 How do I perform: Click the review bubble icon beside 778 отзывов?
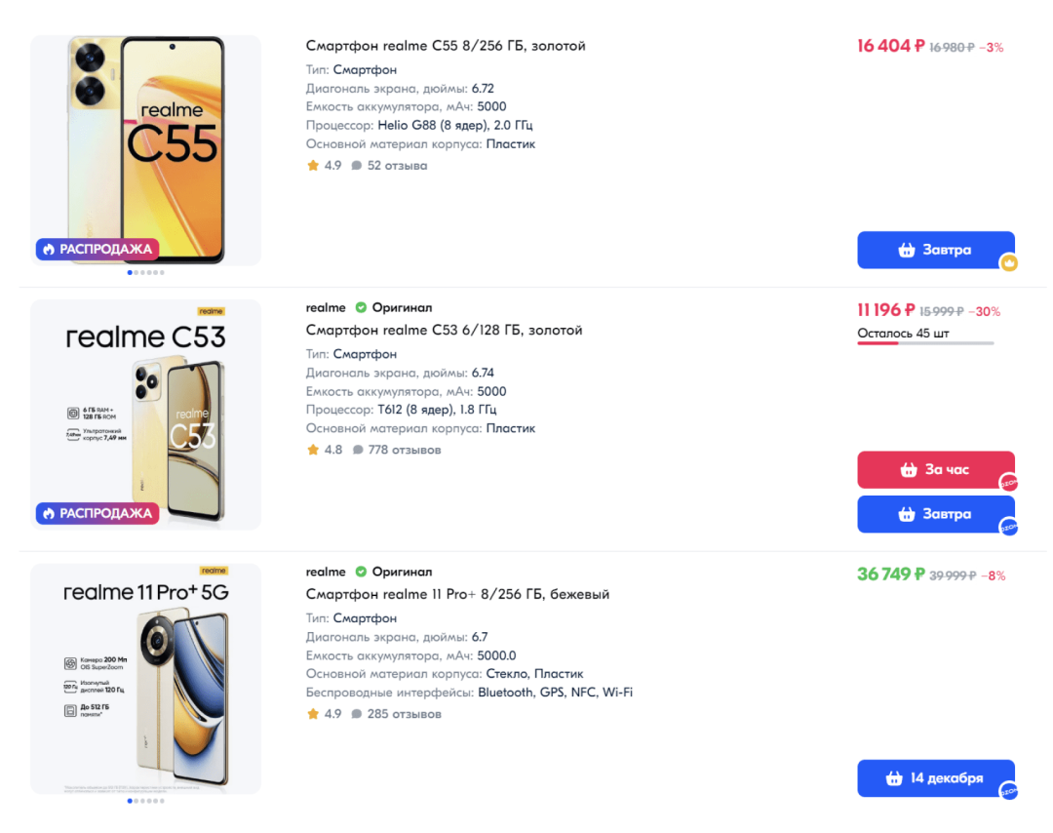pyautogui.click(x=358, y=451)
